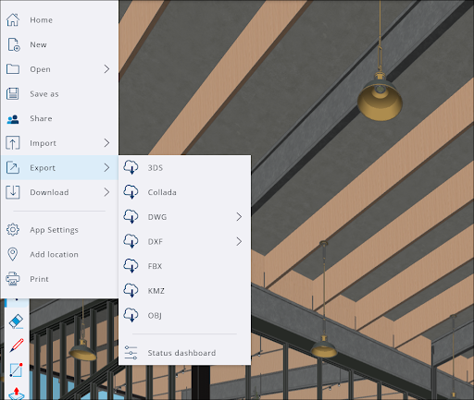Select the Eraser tool in toolbar

17,321
